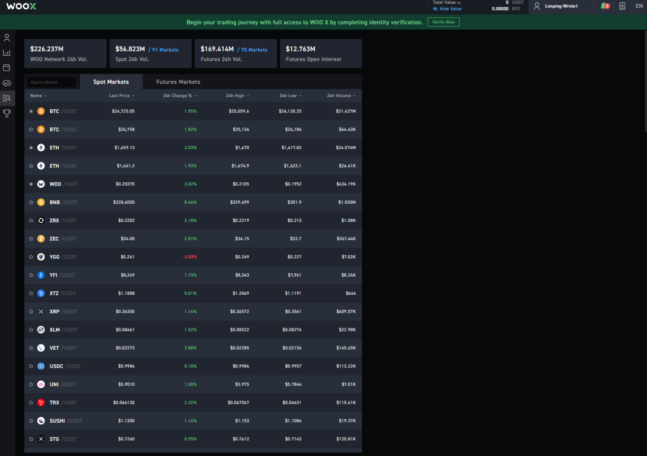Screen dimensions: 647x456
Task: Open the trading chart sidebar icon
Action: 7,53
